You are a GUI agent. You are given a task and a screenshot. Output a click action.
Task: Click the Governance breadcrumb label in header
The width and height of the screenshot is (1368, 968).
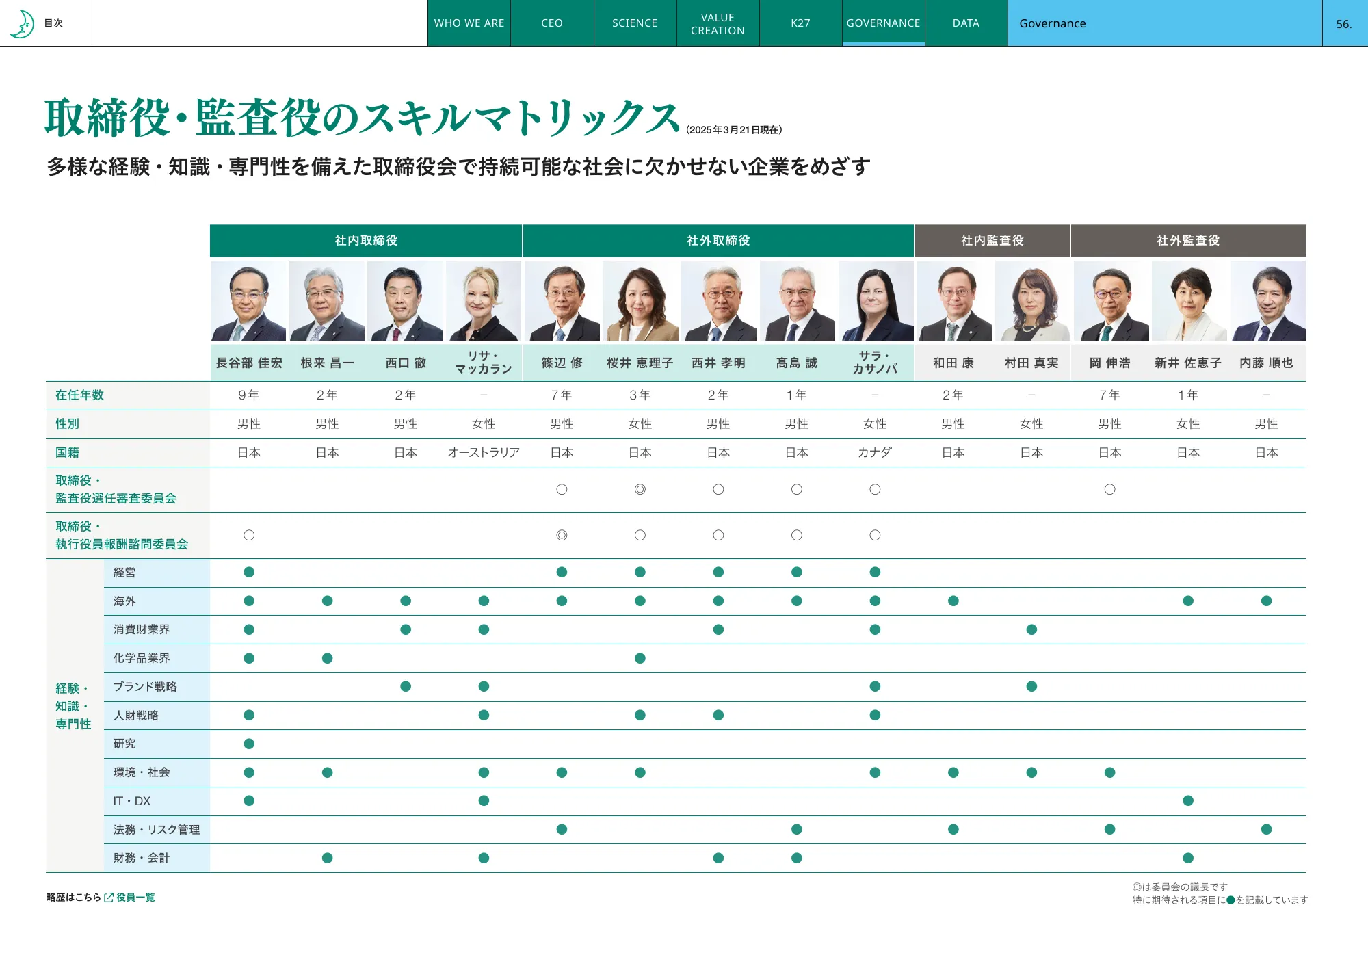[x=1051, y=23]
